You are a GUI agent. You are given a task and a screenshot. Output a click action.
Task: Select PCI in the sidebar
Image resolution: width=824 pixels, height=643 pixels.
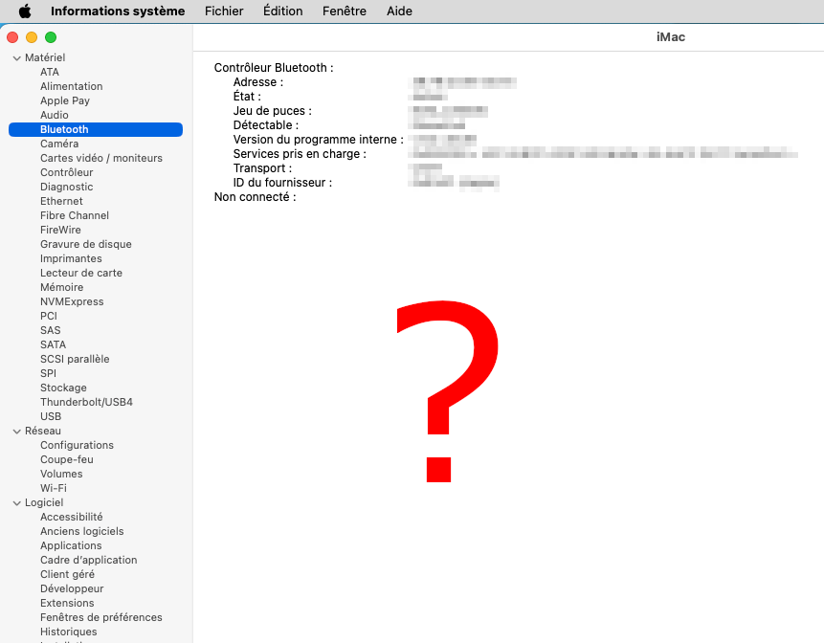pyautogui.click(x=49, y=316)
